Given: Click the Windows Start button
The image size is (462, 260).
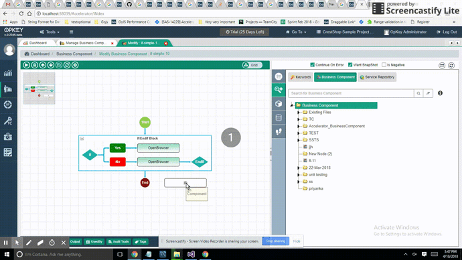Looking at the screenshot, I should 7,254.
